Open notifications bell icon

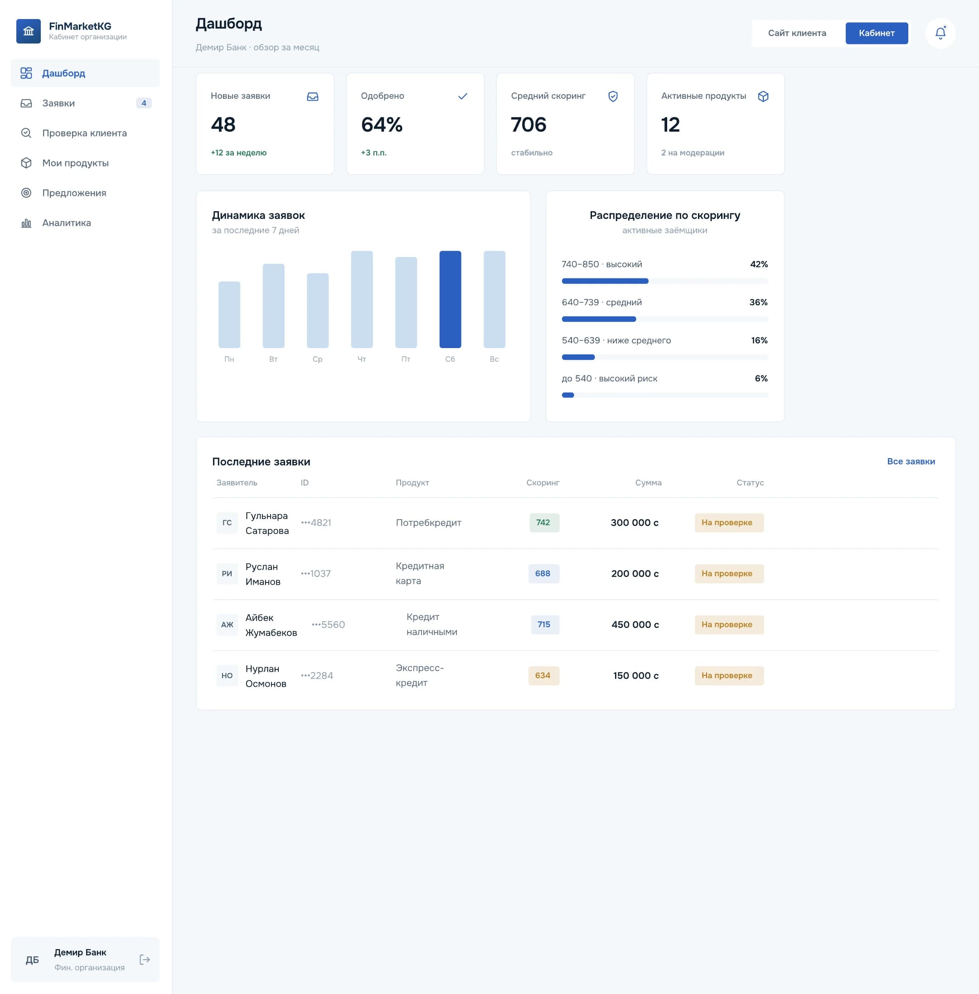tap(940, 33)
